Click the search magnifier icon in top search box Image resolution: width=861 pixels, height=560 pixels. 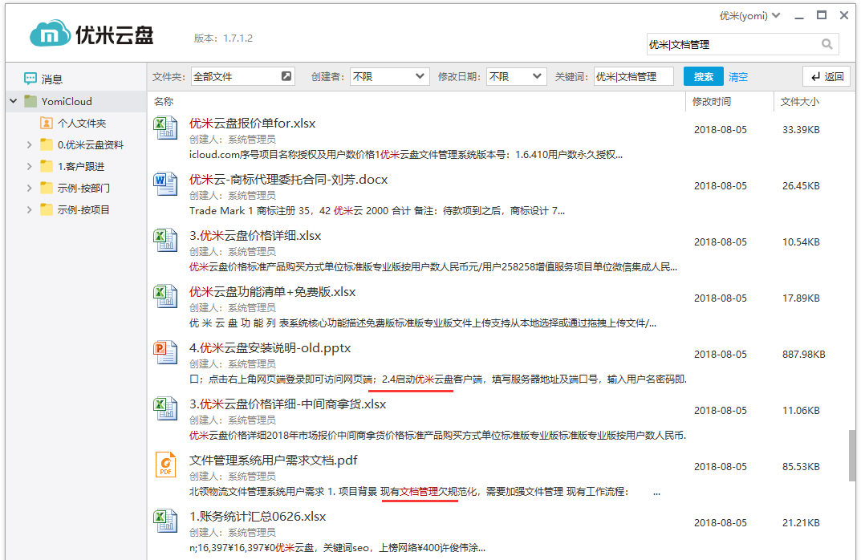[826, 44]
